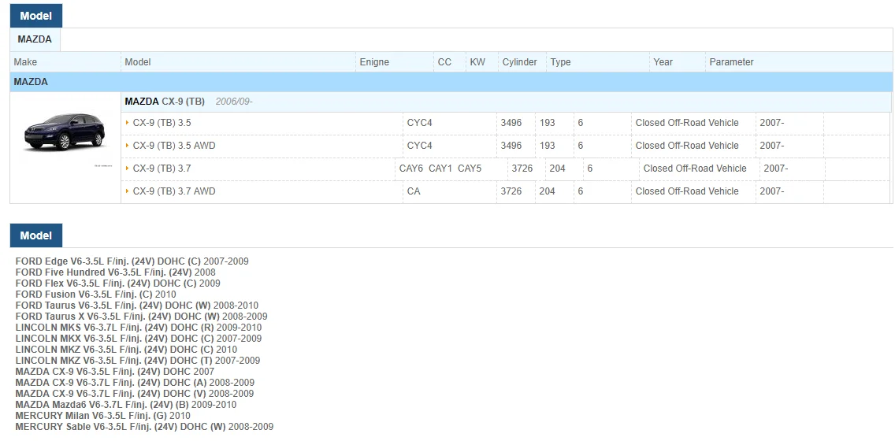Click the arrow beside CX-9 (TB) 3.5

[x=127, y=123]
